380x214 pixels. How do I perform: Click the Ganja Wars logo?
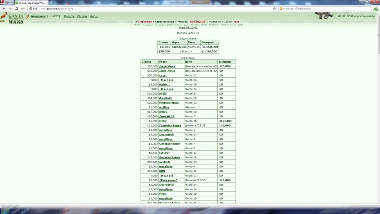pyautogui.click(x=16, y=19)
